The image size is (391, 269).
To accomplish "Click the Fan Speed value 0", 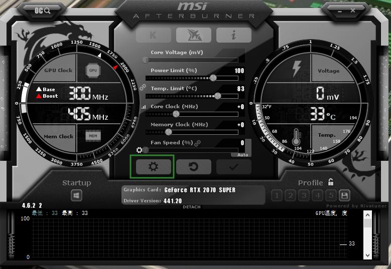I will coord(242,143).
